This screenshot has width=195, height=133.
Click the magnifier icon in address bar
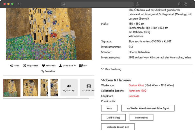point(64,4)
